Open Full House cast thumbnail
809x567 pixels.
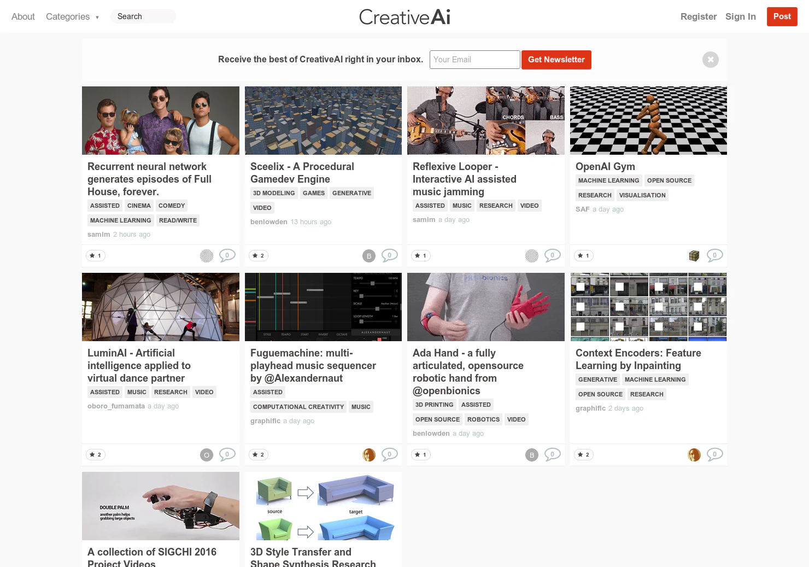(x=161, y=120)
